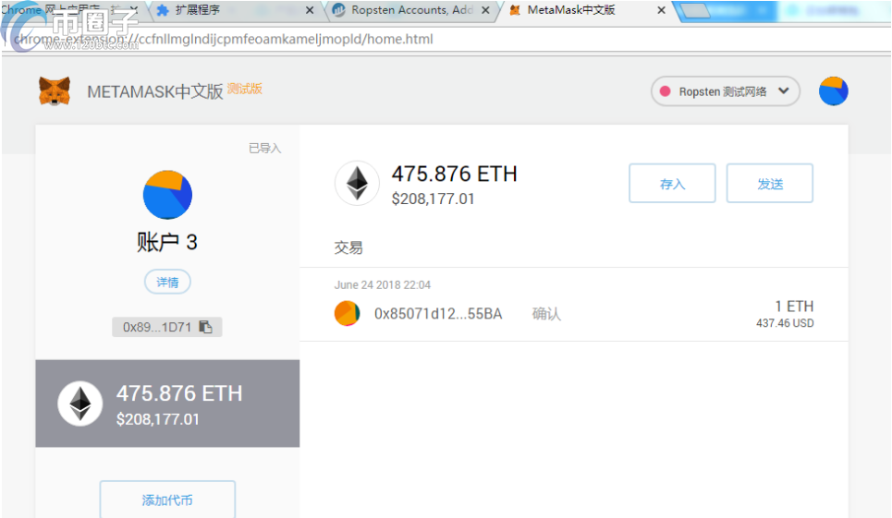Screen dimensions: 892x518
Task: Click the 测试版 beta badge
Action: click(x=245, y=89)
